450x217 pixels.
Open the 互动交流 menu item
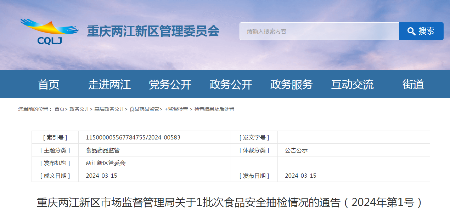352,84
